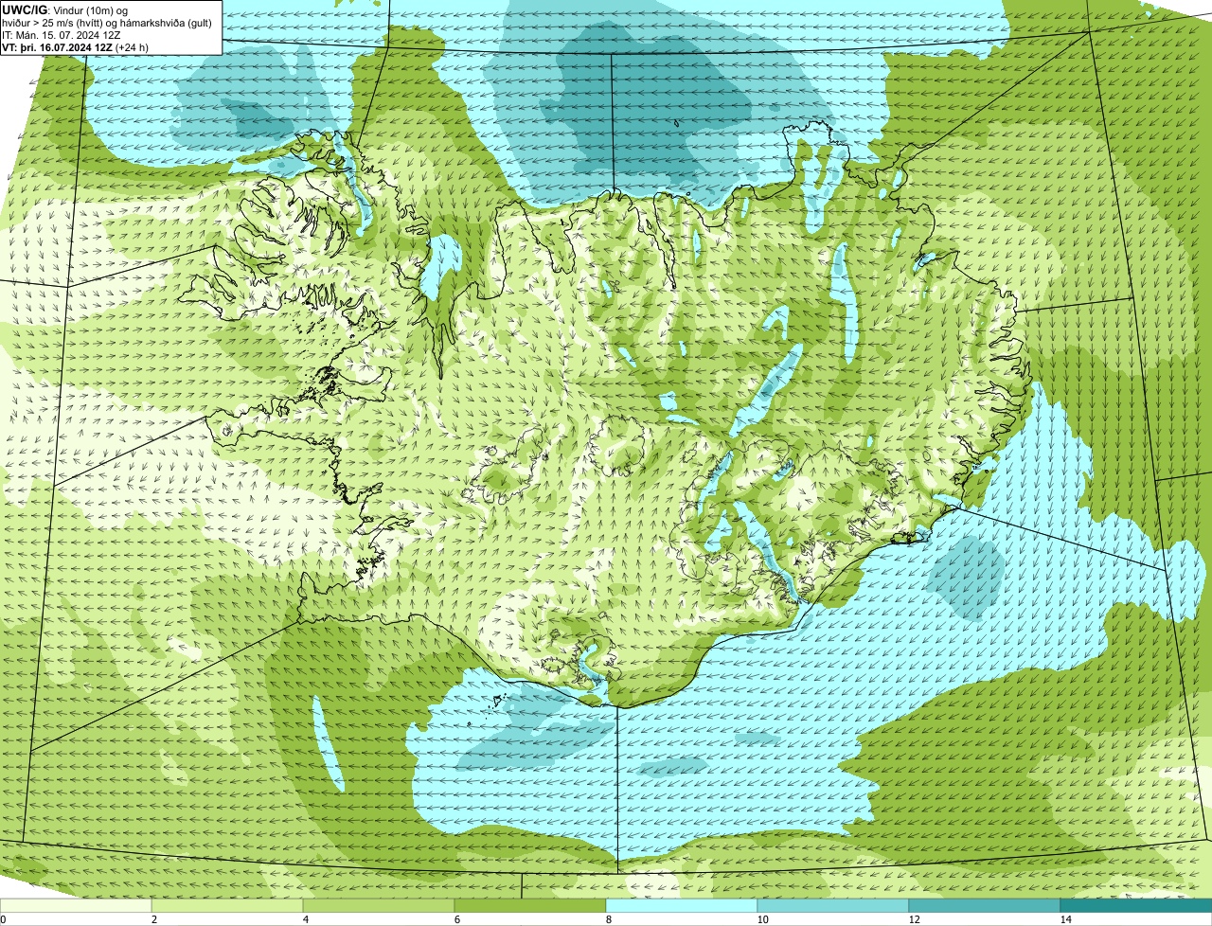
Task: Click the 12–14 m/s darker teal band
Action: tap(985, 905)
